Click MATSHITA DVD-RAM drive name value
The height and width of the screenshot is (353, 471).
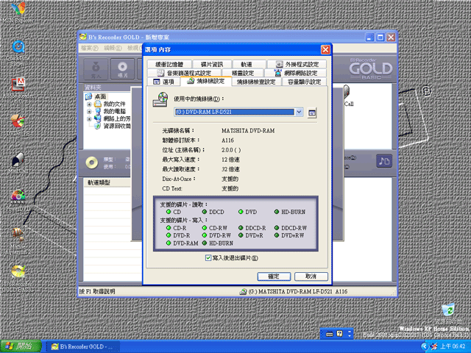pyautogui.click(x=248, y=131)
